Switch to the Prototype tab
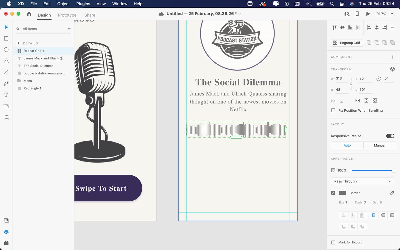This screenshot has height=250, width=400. point(67,15)
